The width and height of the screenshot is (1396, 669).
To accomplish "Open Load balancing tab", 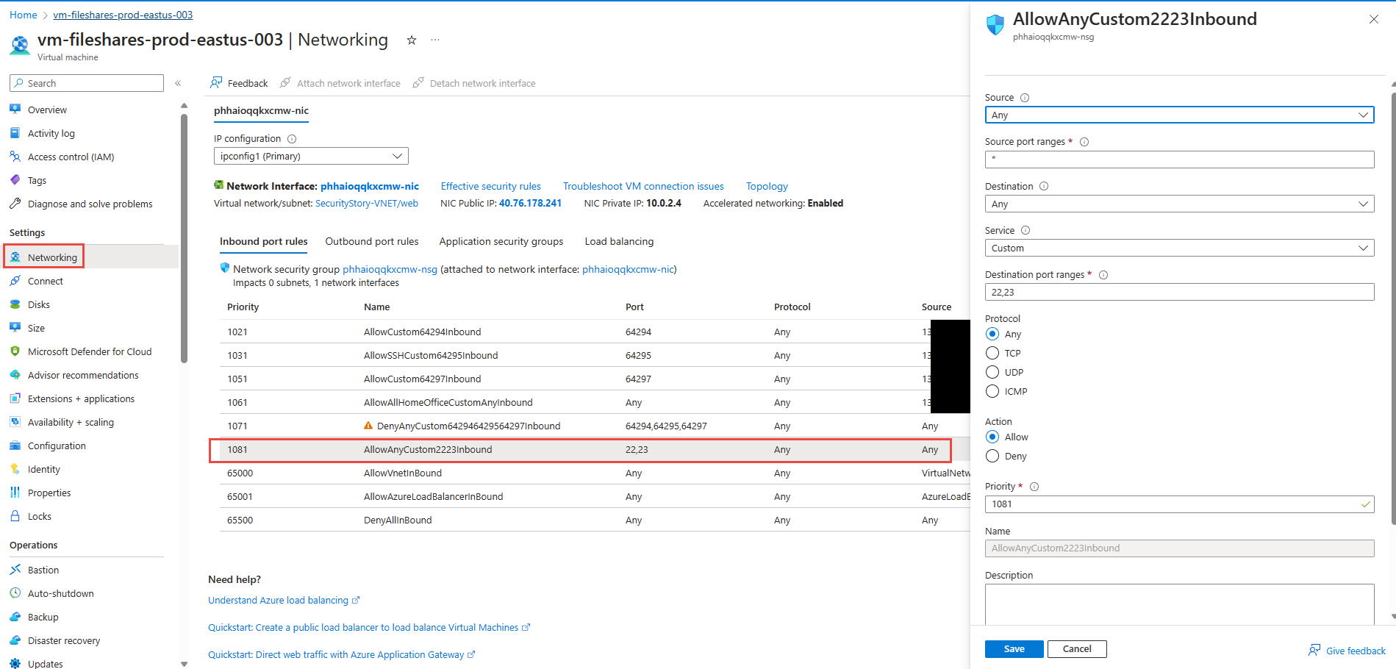I will (x=619, y=241).
